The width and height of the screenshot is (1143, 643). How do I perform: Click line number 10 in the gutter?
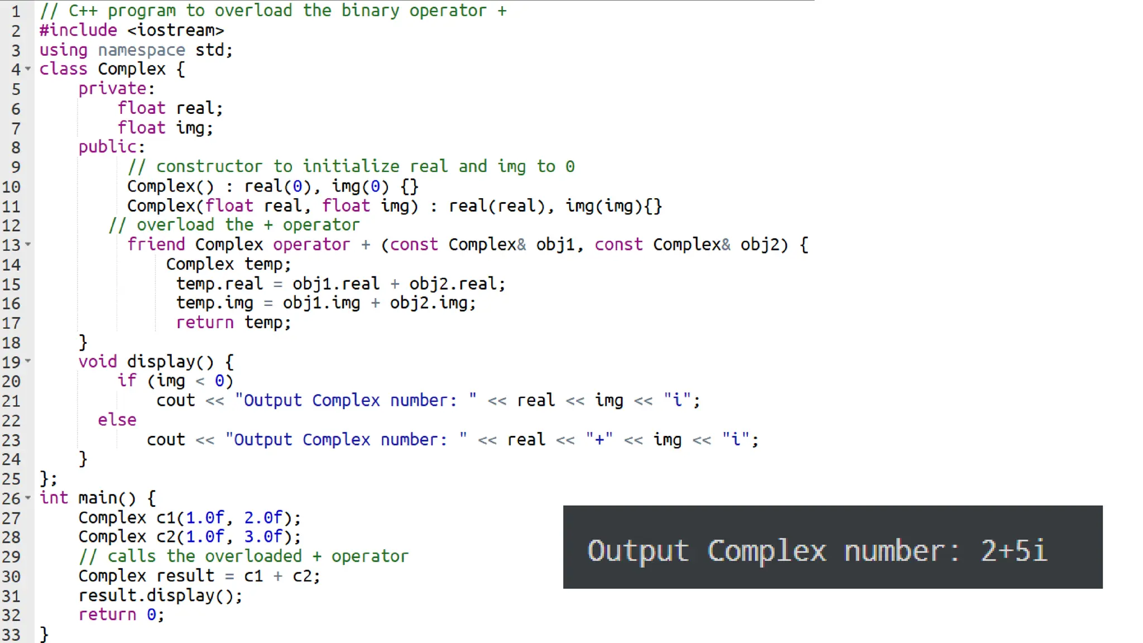11,186
